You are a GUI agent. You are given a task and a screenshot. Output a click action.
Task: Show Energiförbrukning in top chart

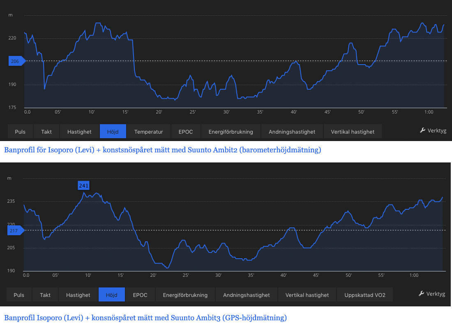pos(231,132)
